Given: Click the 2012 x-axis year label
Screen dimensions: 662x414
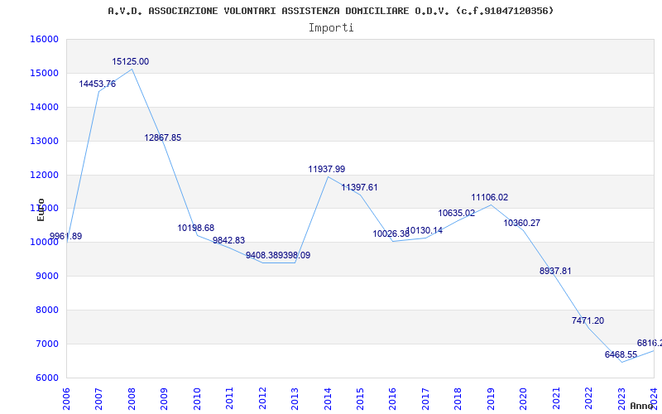Looking at the screenshot, I should tap(262, 398).
